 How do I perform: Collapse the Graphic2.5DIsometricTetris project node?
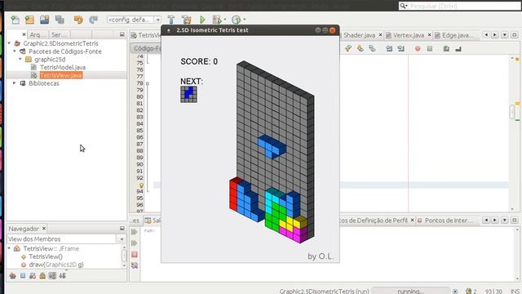[9, 43]
